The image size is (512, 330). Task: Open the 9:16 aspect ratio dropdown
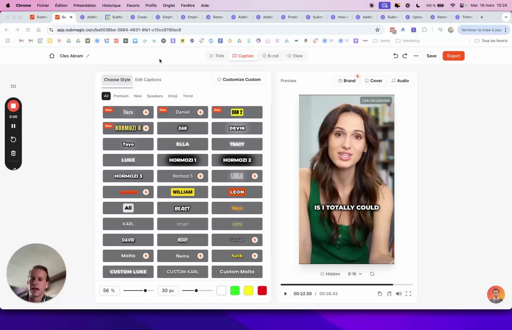355,274
